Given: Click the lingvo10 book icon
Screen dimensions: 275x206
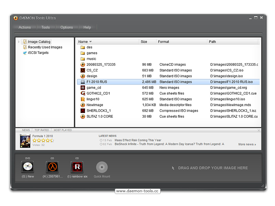Looking at the screenshot, I should (82, 99).
